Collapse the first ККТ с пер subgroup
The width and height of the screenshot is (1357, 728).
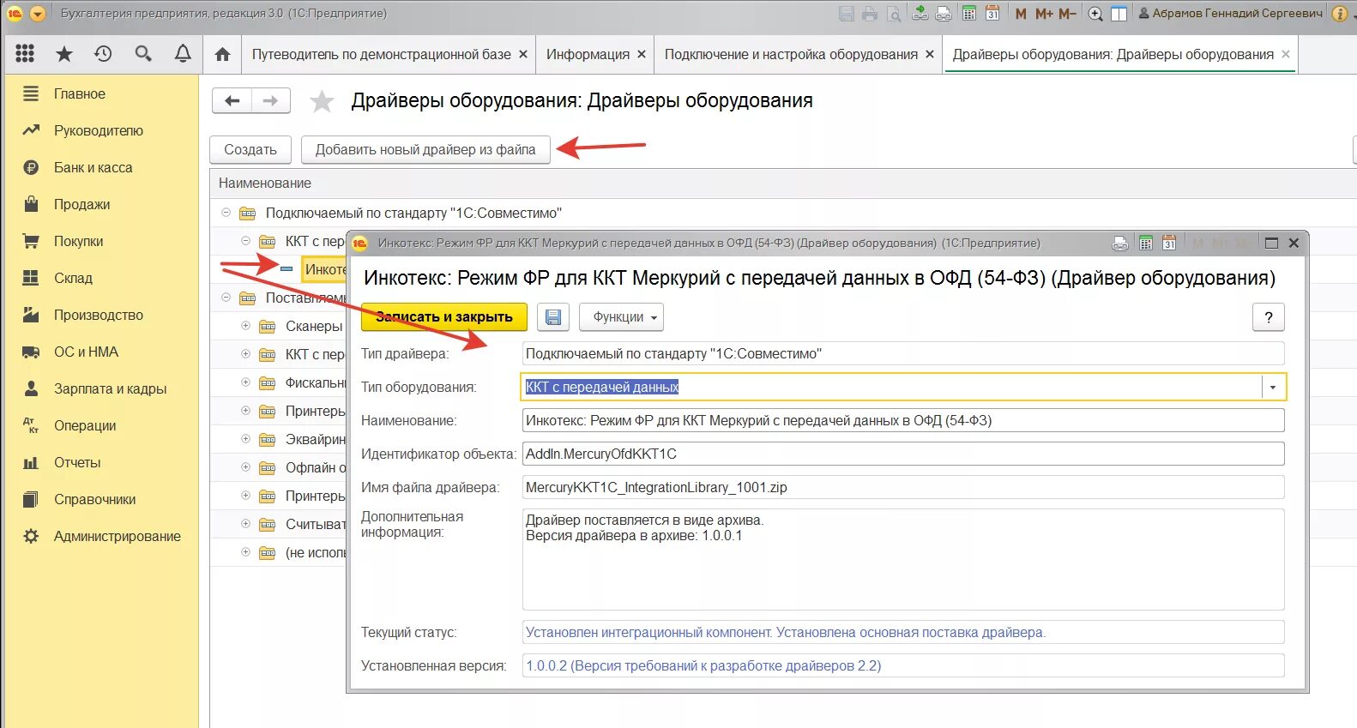click(x=246, y=241)
